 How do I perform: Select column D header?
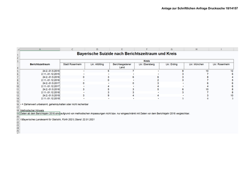97,49
